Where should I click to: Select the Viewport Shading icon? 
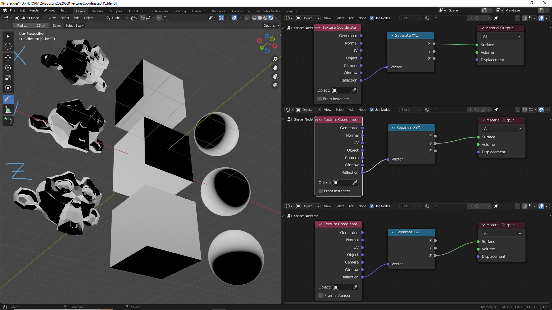[272, 18]
